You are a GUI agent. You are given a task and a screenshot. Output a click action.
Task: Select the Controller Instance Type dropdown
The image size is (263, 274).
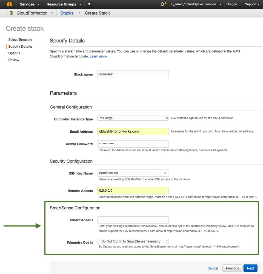(x=133, y=118)
